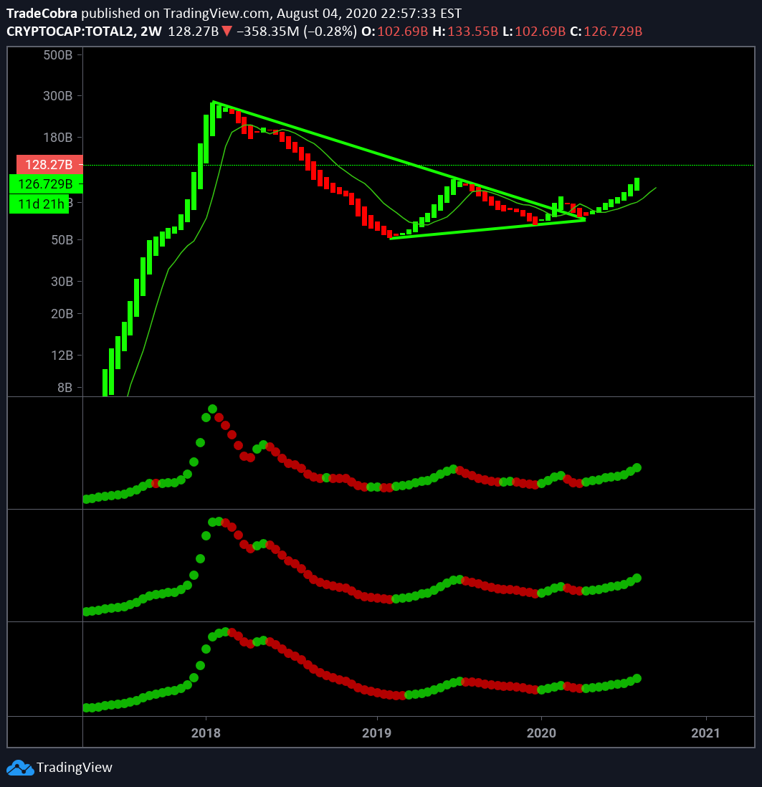Click the 8B price axis label
The image size is (762, 787).
click(x=65, y=388)
